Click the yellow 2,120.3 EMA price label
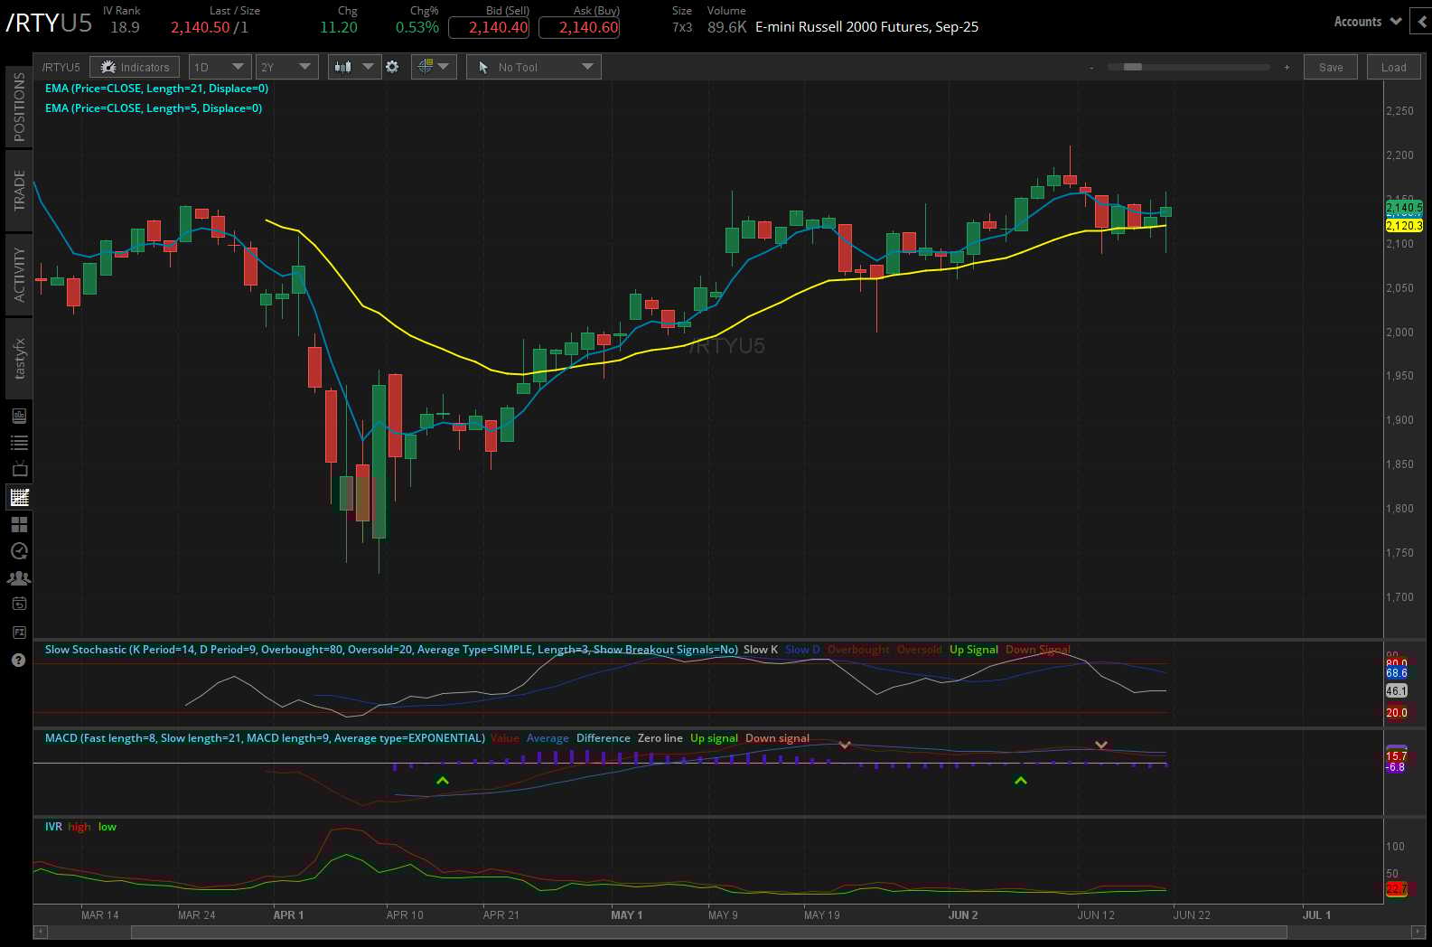This screenshot has height=947, width=1432. tap(1404, 226)
